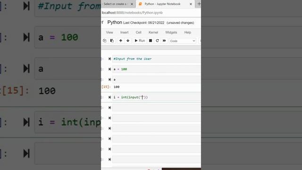Move selected cell up with arrow icon
This screenshot has height=170, width=302.
click(x=121, y=41)
